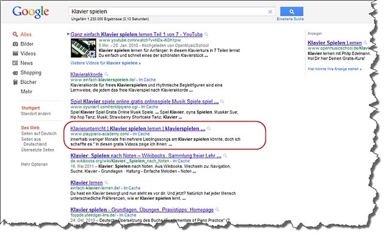Switch to the 'News' results
389x240 pixels.
click(x=26, y=63)
